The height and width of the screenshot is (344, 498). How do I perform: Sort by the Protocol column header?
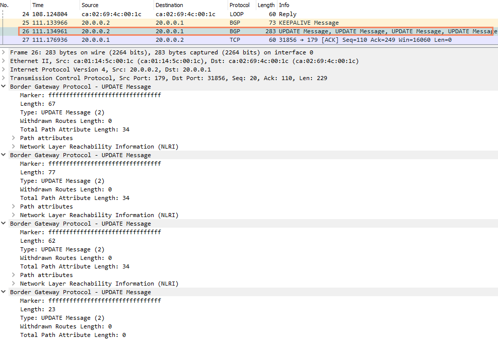point(242,5)
